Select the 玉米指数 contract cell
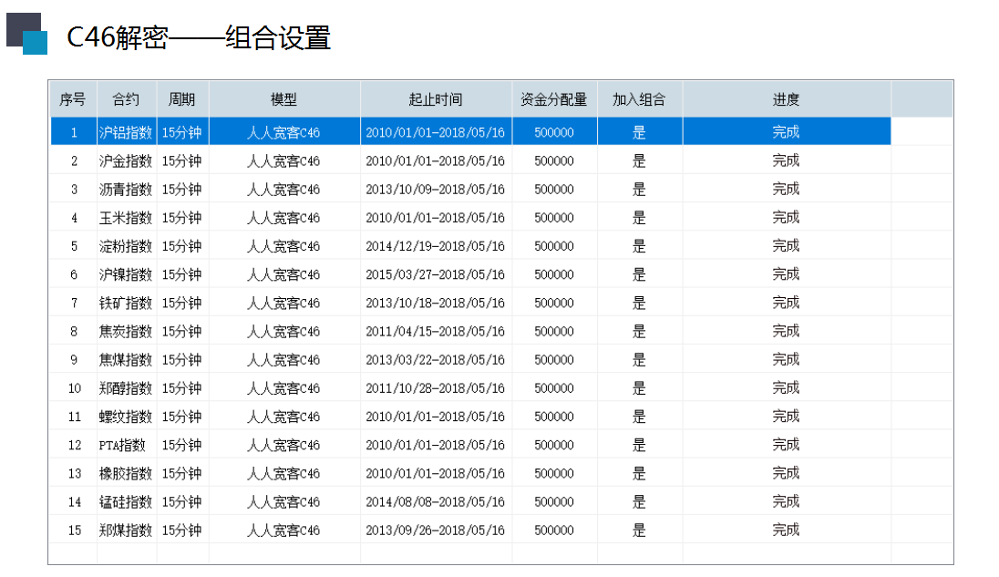 [126, 218]
